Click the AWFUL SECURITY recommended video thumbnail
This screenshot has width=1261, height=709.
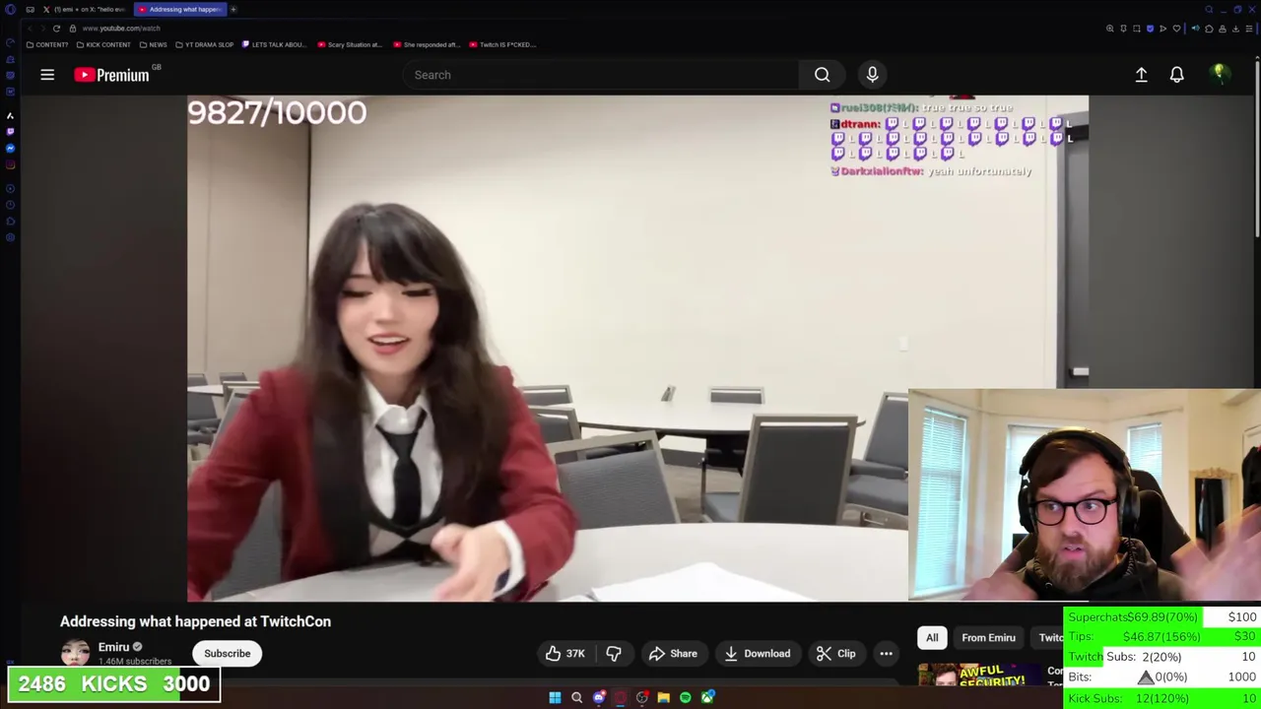[979, 676]
